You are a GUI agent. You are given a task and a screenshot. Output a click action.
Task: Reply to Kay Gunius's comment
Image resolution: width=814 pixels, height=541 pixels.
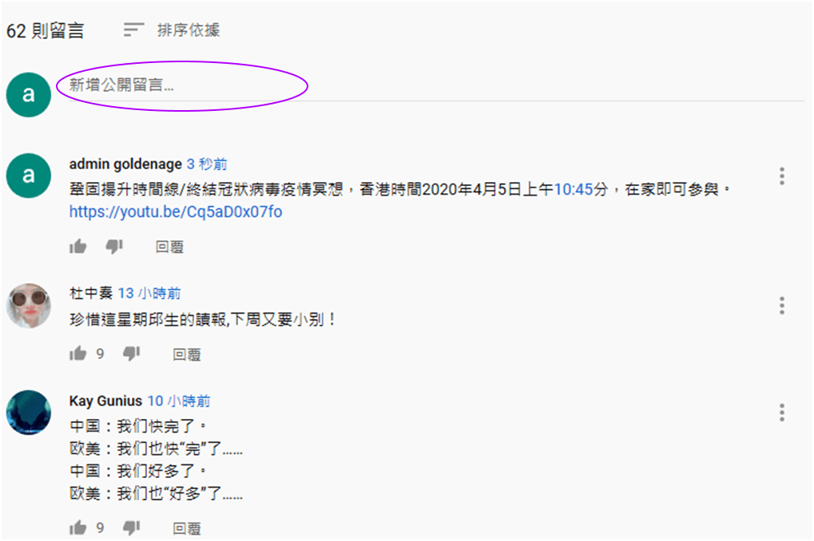[187, 528]
